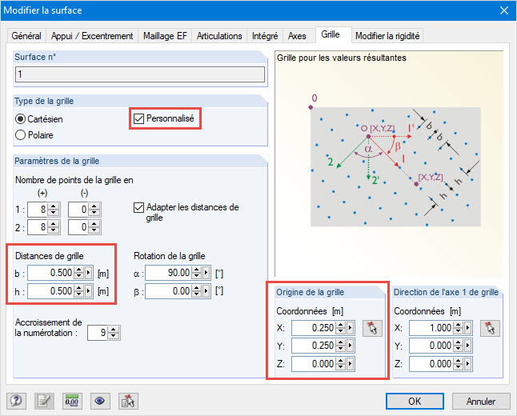Switch to Appui / Excentrement tab
The image size is (517, 416).
click(92, 36)
